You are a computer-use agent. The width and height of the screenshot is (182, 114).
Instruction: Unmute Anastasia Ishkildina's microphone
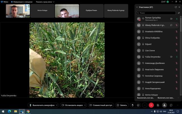point(177,32)
